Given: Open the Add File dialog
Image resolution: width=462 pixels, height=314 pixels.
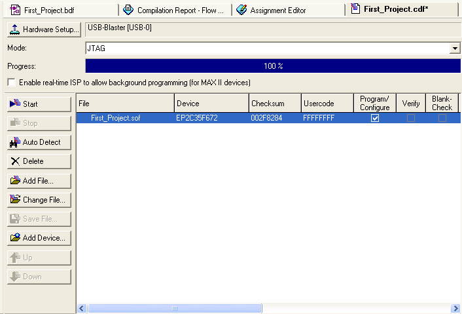Looking at the screenshot, I should pos(39,181).
